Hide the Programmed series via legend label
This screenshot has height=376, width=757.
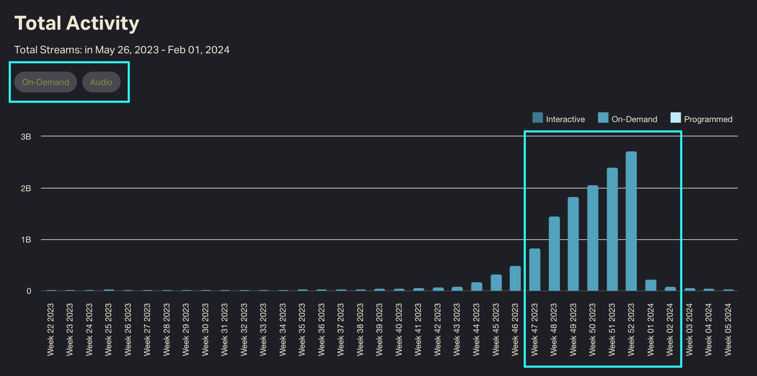point(708,119)
